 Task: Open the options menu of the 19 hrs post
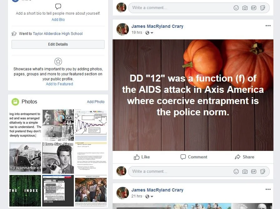point(268,26)
